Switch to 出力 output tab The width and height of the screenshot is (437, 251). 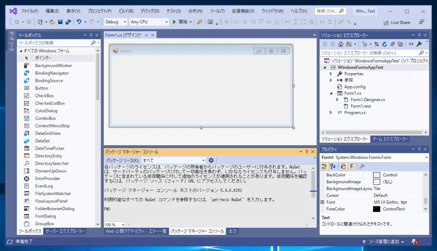pos(233,231)
